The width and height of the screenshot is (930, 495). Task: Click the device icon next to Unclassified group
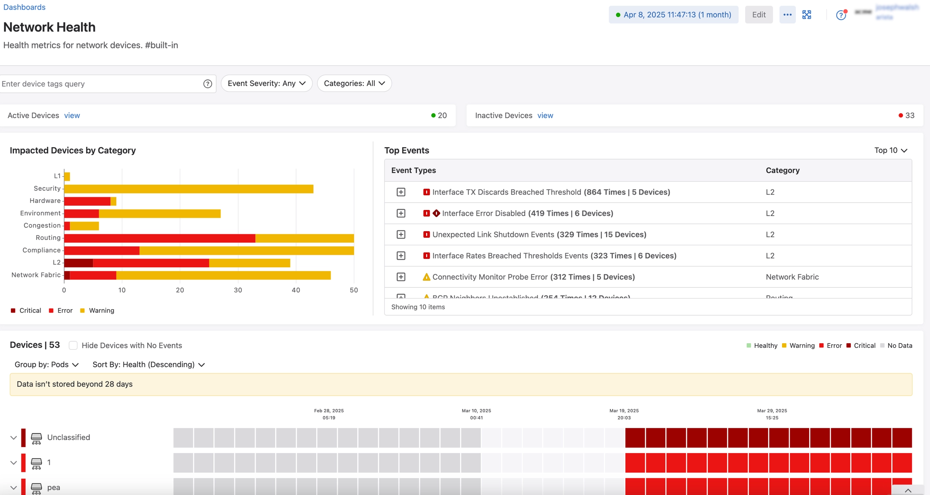(x=36, y=437)
